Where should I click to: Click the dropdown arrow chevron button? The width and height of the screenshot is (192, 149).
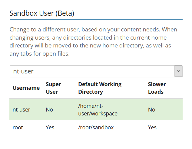point(178,71)
